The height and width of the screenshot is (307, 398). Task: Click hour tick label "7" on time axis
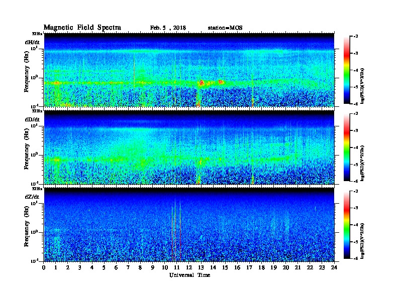tap(128, 267)
